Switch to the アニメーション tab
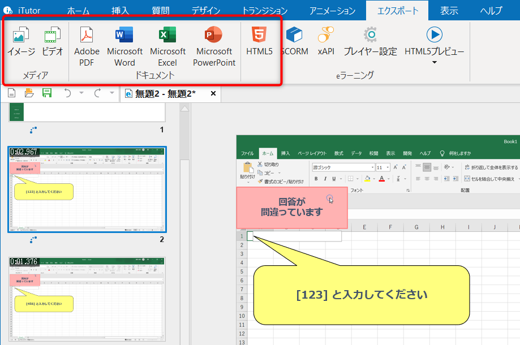Viewport: 520px width, 345px height. 332,11
